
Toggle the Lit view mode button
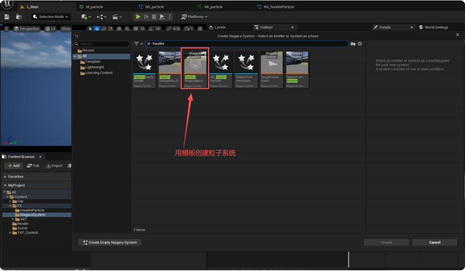[50, 29]
